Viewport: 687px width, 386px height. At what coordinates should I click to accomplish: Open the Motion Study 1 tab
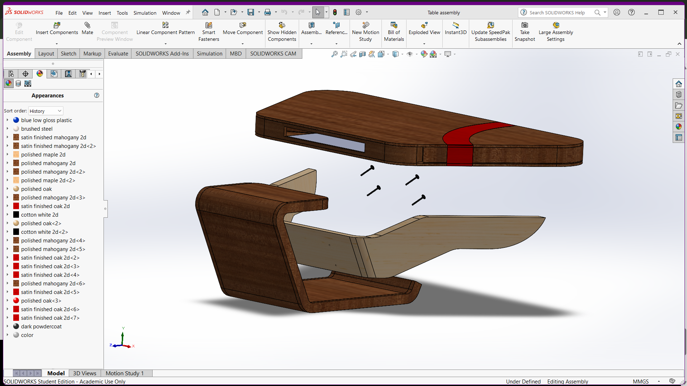(124, 373)
